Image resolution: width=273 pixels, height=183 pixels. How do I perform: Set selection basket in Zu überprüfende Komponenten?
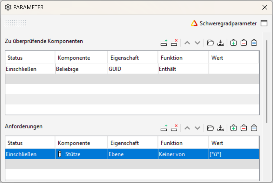pos(254,43)
